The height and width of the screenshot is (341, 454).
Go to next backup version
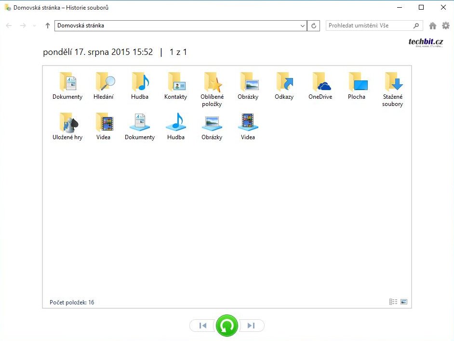(251, 326)
